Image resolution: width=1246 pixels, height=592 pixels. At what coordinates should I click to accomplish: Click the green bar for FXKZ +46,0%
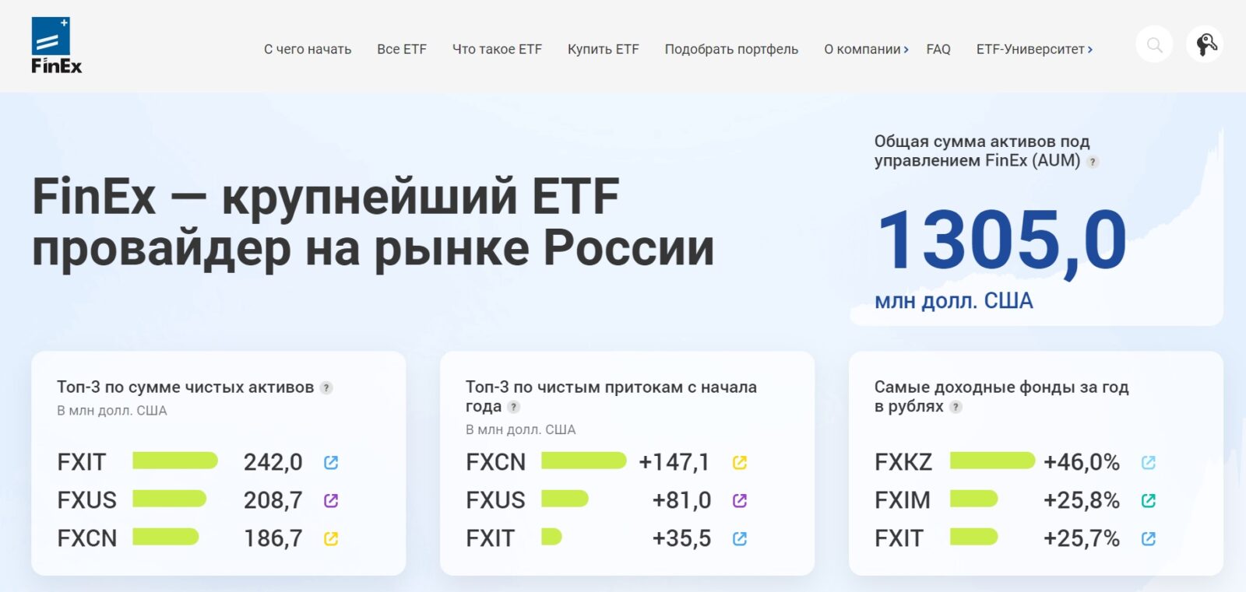click(x=993, y=461)
